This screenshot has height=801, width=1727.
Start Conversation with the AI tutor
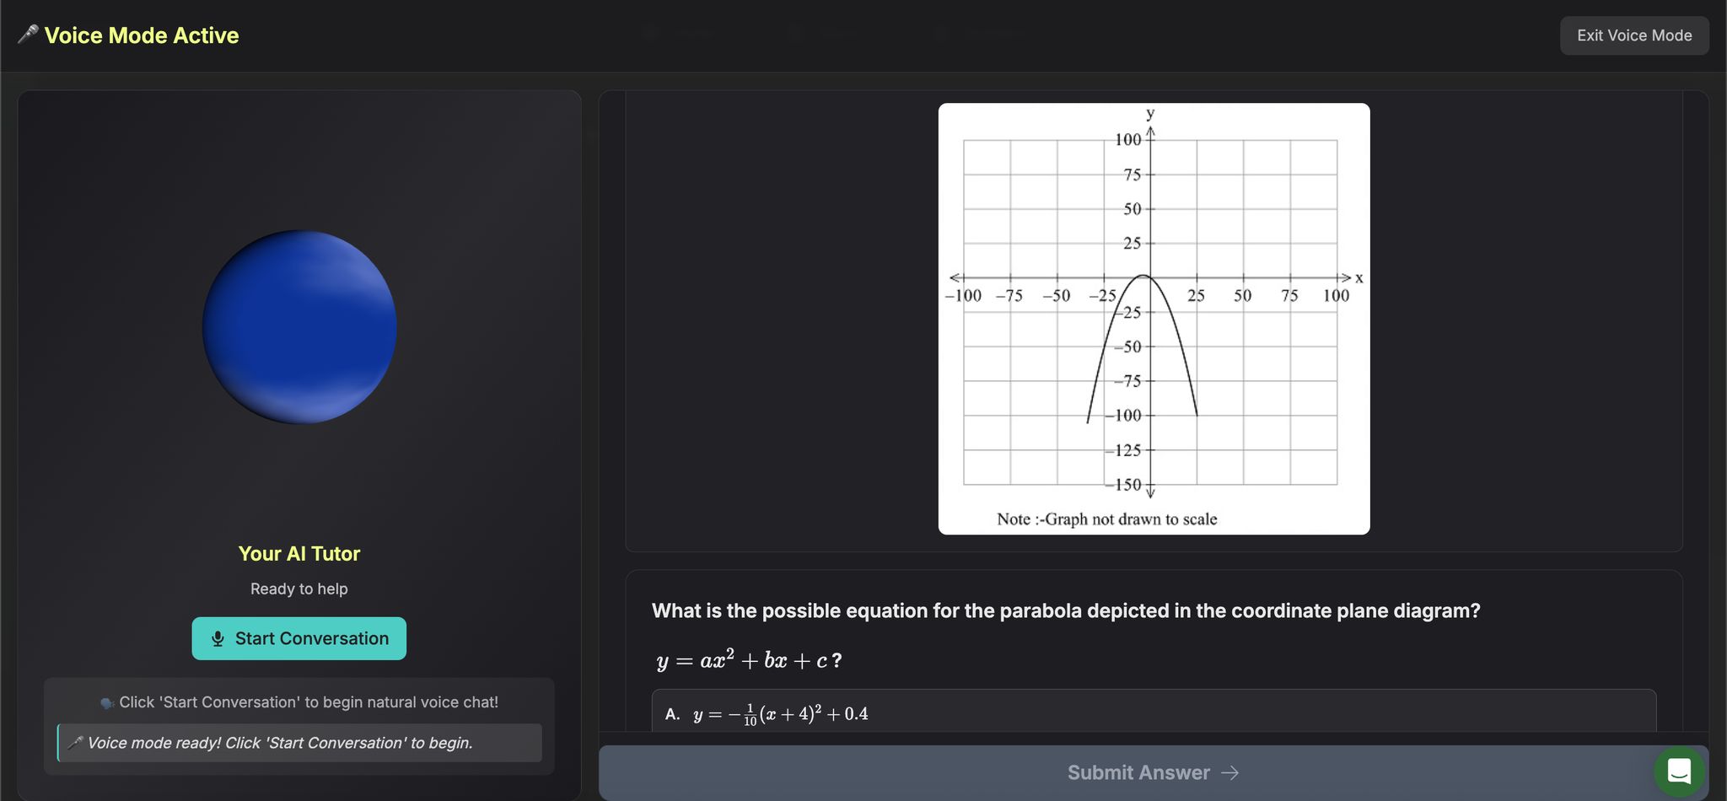point(299,639)
